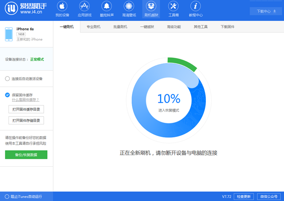This screenshot has height=201, width=284.
Task: Click 打开固件缓存目录 button
Action: point(26,109)
